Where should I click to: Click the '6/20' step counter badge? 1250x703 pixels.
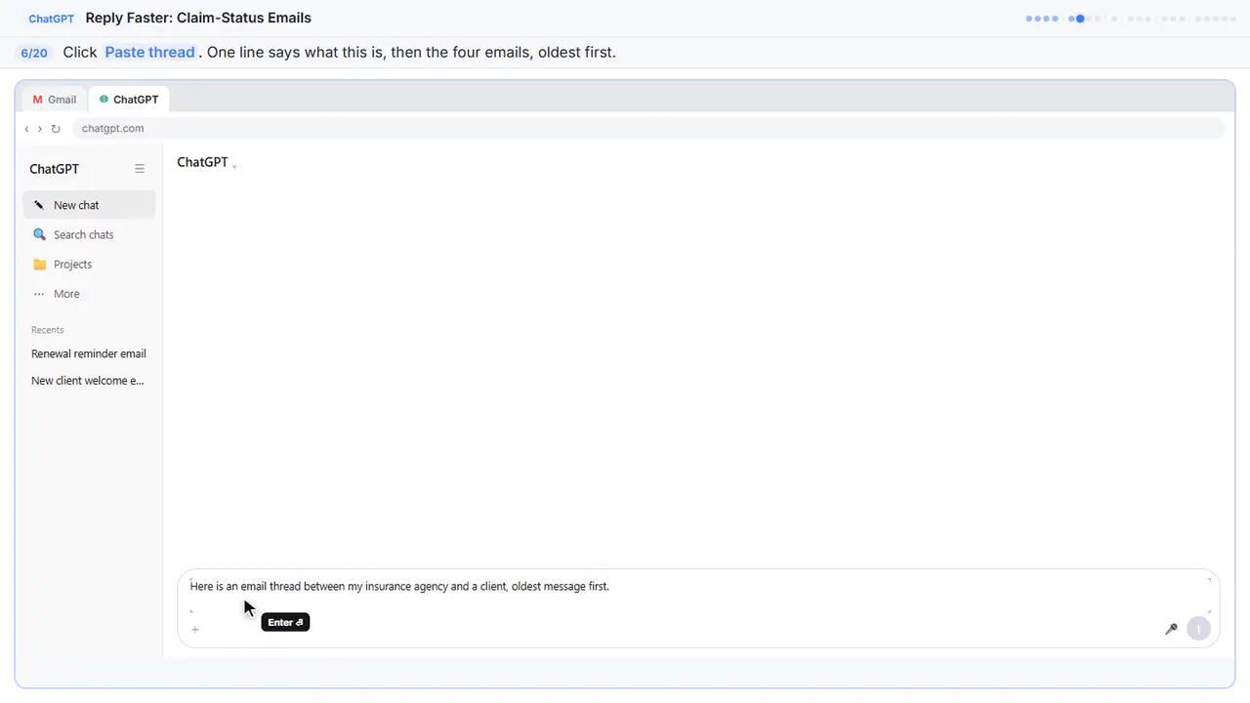33,53
